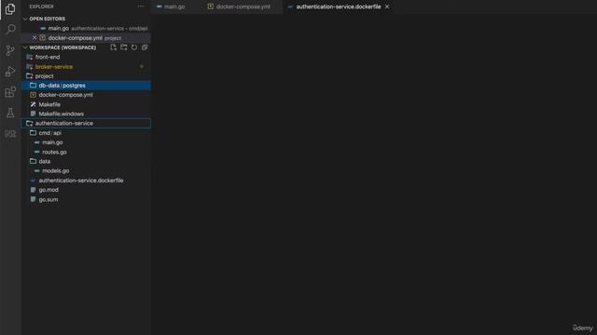Viewport: 597px width, 335px height.
Task: Open the view icon below Testing flask
Action: (10, 133)
